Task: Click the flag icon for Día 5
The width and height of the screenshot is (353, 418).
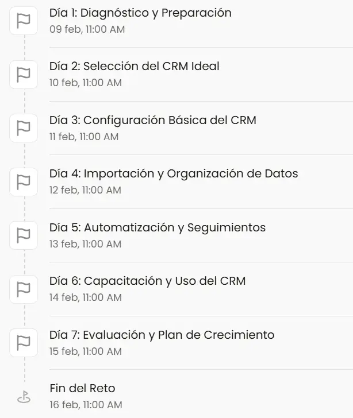Action: tap(24, 235)
